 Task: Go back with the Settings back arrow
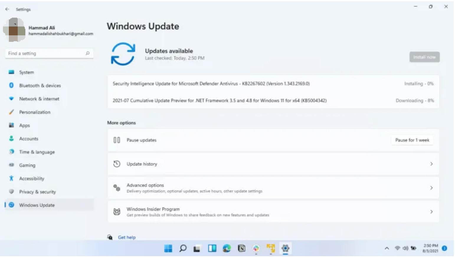(7, 9)
